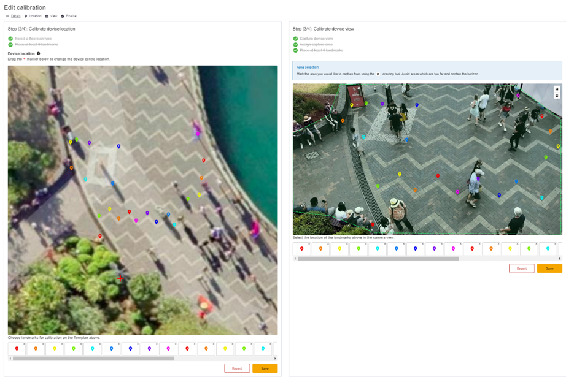Remove the purple landmark from floorplan list
The width and height of the screenshot is (566, 377).
coord(157,344)
